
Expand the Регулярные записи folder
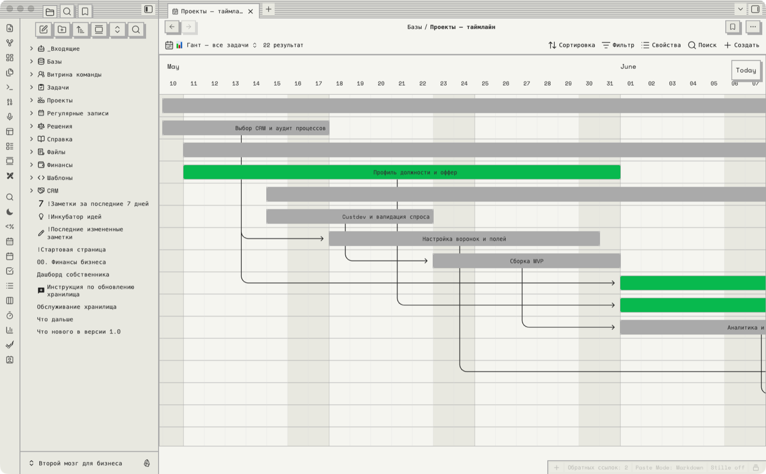(32, 113)
